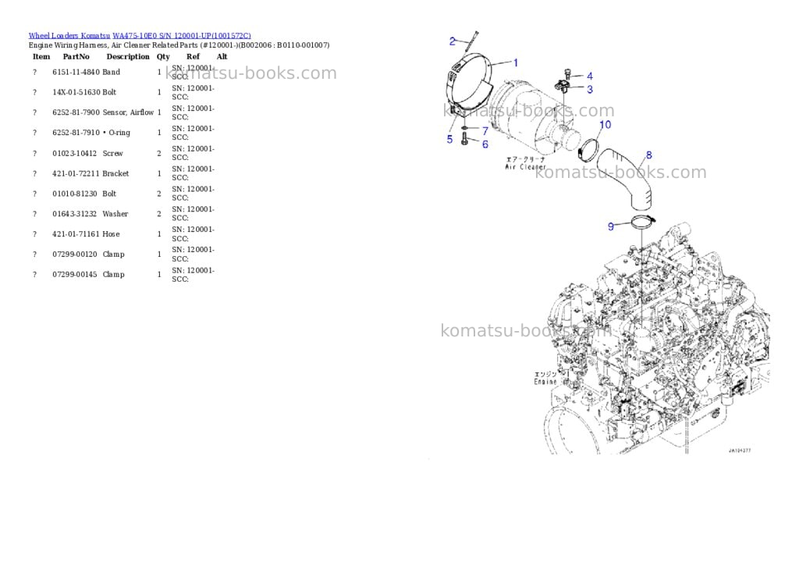Select part number 421-01-72211

76,173
